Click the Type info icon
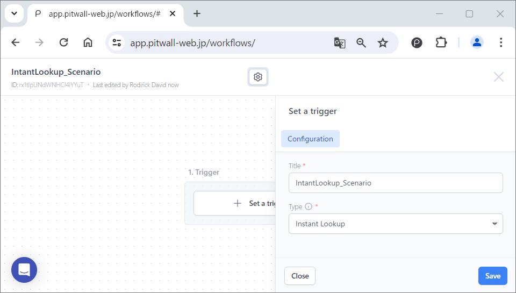Screen dimensions: 516x293 pyautogui.click(x=309, y=206)
